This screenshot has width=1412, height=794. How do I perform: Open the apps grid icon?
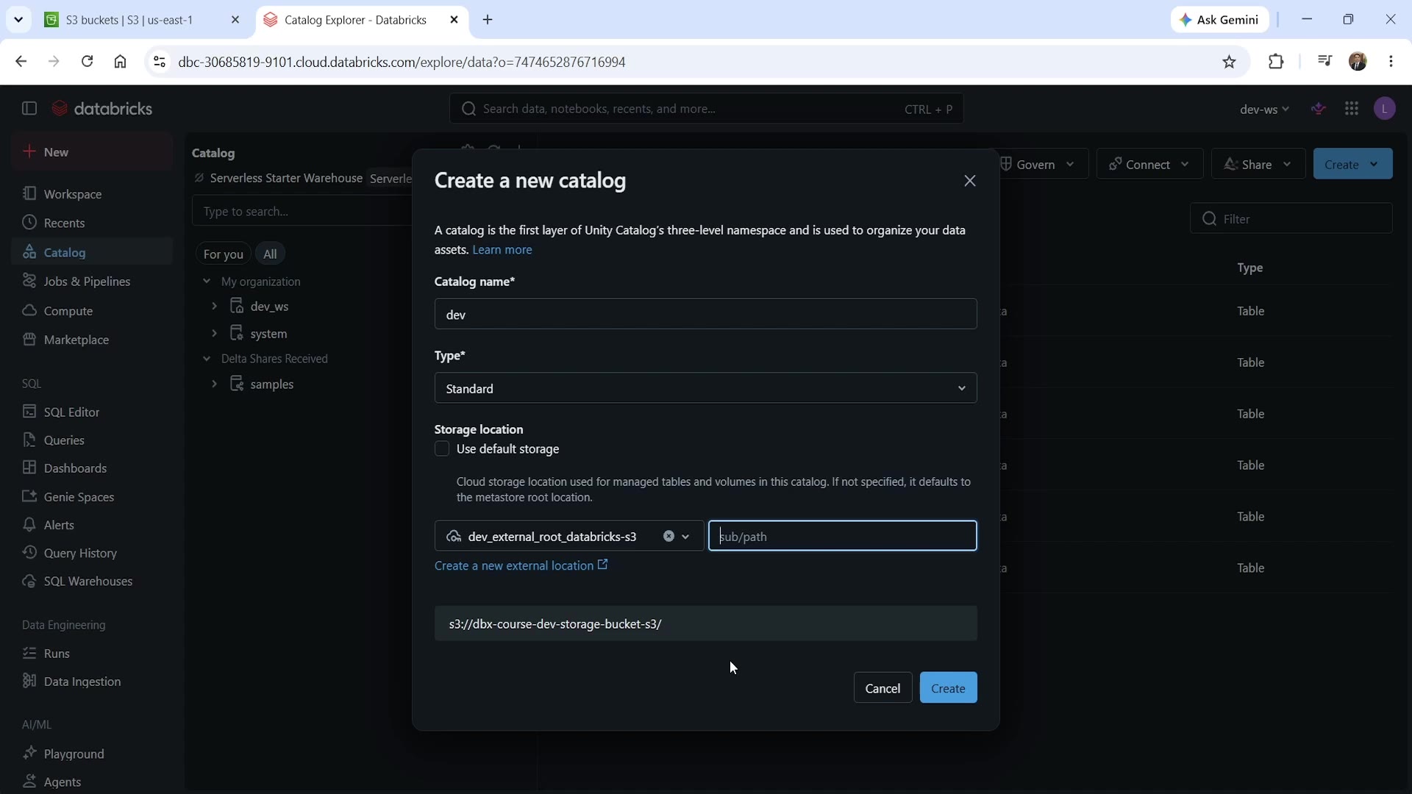click(x=1352, y=109)
